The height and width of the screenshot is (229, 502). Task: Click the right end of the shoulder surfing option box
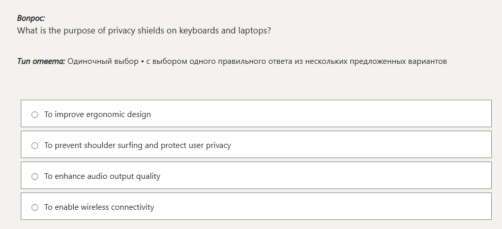click(x=478, y=144)
